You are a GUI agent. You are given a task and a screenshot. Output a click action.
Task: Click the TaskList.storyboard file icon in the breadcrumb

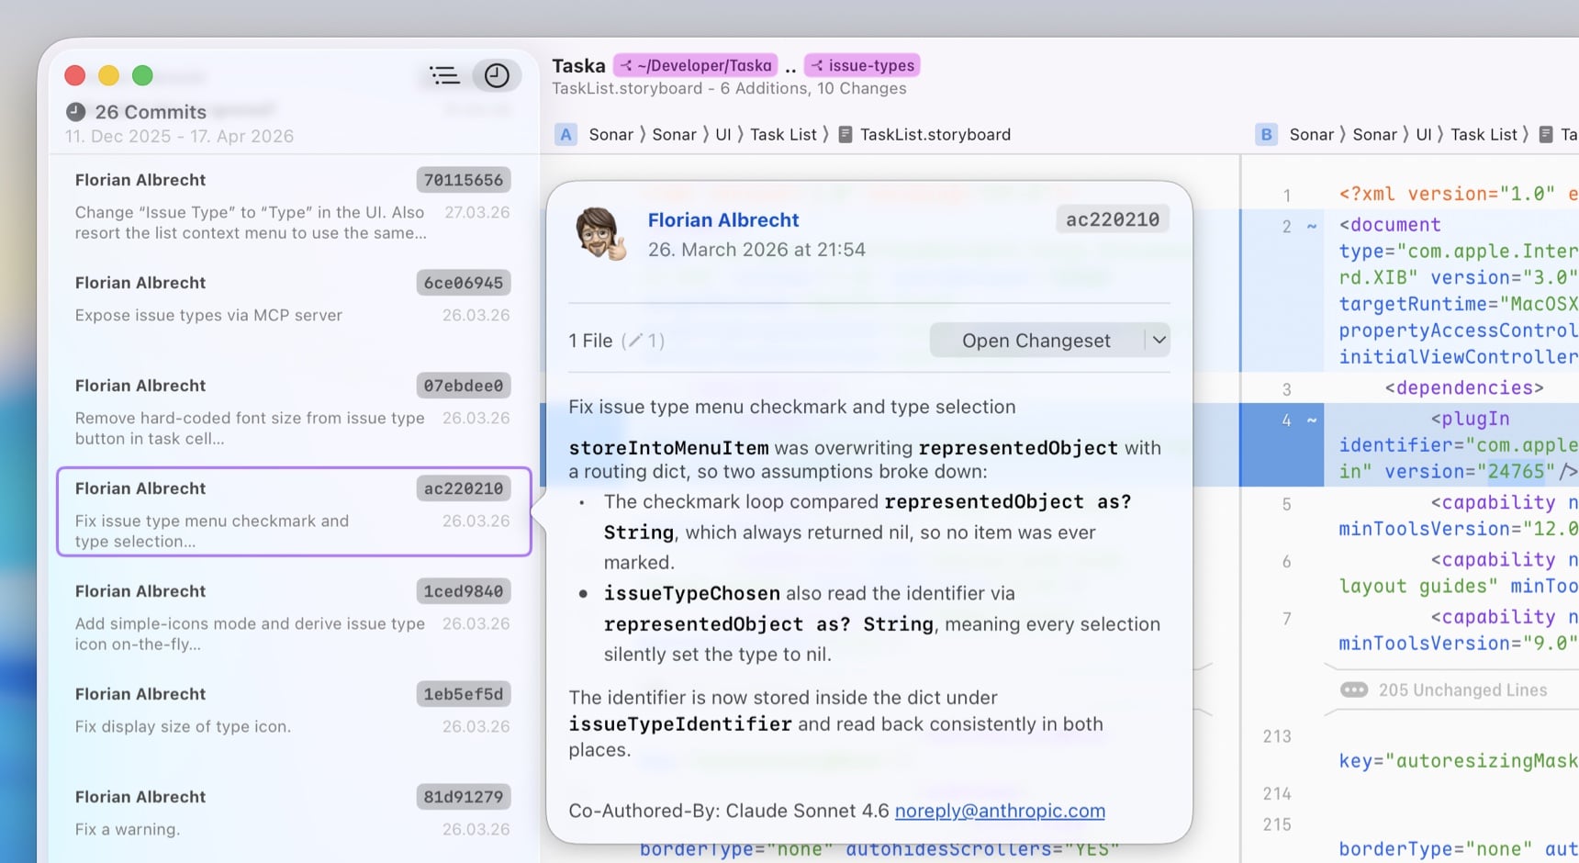[x=845, y=134]
